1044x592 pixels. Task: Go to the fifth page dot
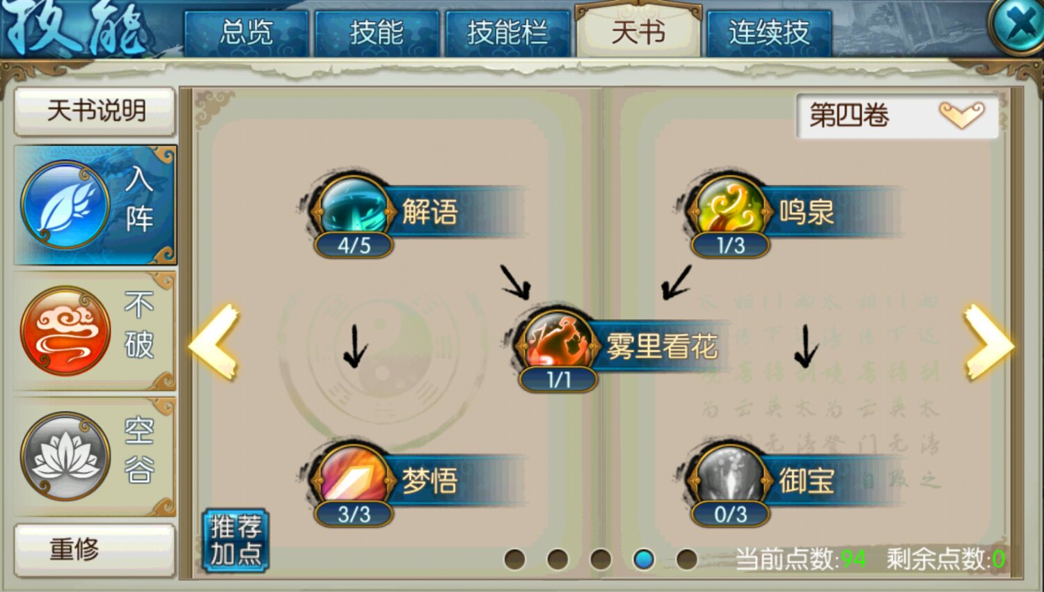[x=686, y=559]
